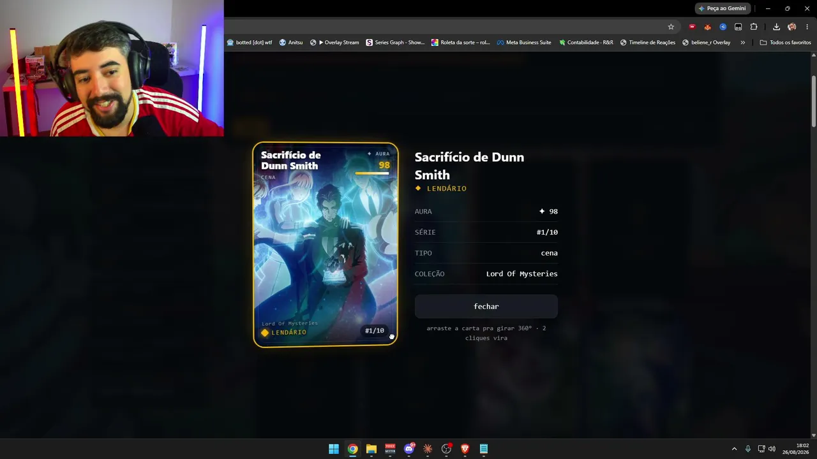Image resolution: width=817 pixels, height=459 pixels.
Task: Open the Chrome extensions puzzle menu
Action: [x=754, y=27]
